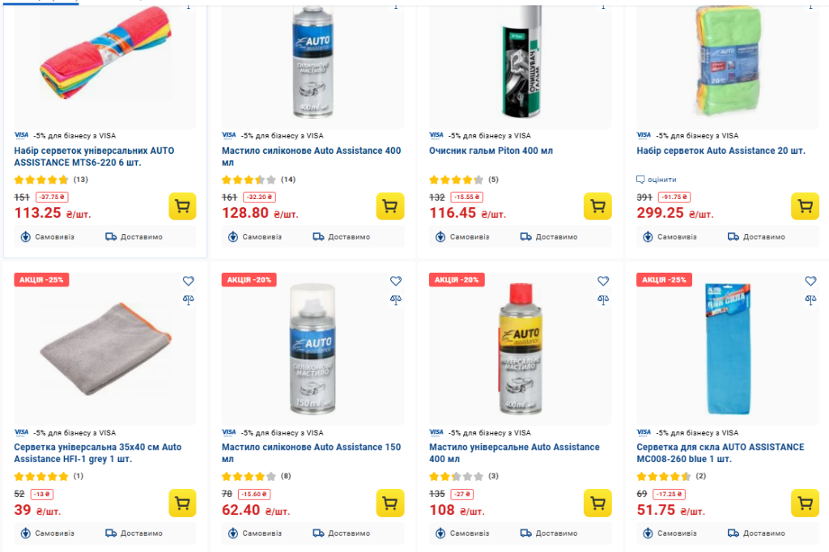This screenshot has height=552, width=829.
Task: Add Auto Assistance 20-piece napkin set to cart
Action: click(x=805, y=206)
